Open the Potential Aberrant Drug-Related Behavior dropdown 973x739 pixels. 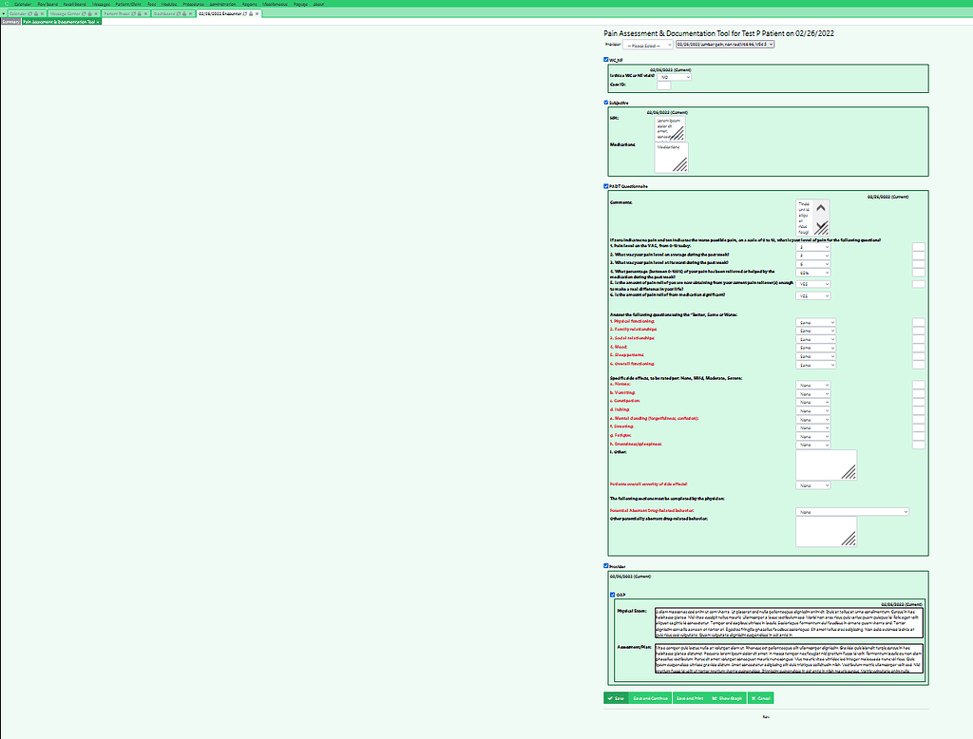[852, 511]
